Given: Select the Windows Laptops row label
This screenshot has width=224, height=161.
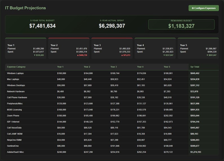Looking at the screenshot, I should pyautogui.click(x=15, y=73).
